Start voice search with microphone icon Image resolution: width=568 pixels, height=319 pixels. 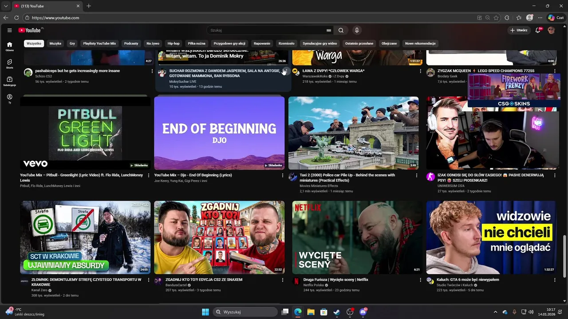pyautogui.click(x=356, y=30)
